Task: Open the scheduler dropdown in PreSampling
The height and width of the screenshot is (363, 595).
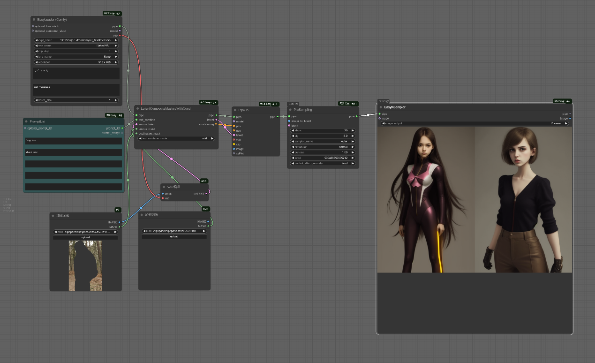Action: (323, 147)
